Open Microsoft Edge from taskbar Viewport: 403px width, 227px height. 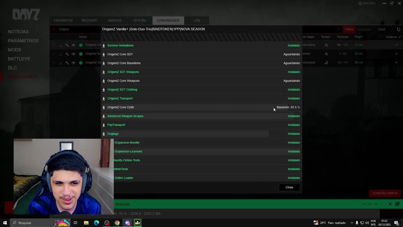[x=96, y=223]
